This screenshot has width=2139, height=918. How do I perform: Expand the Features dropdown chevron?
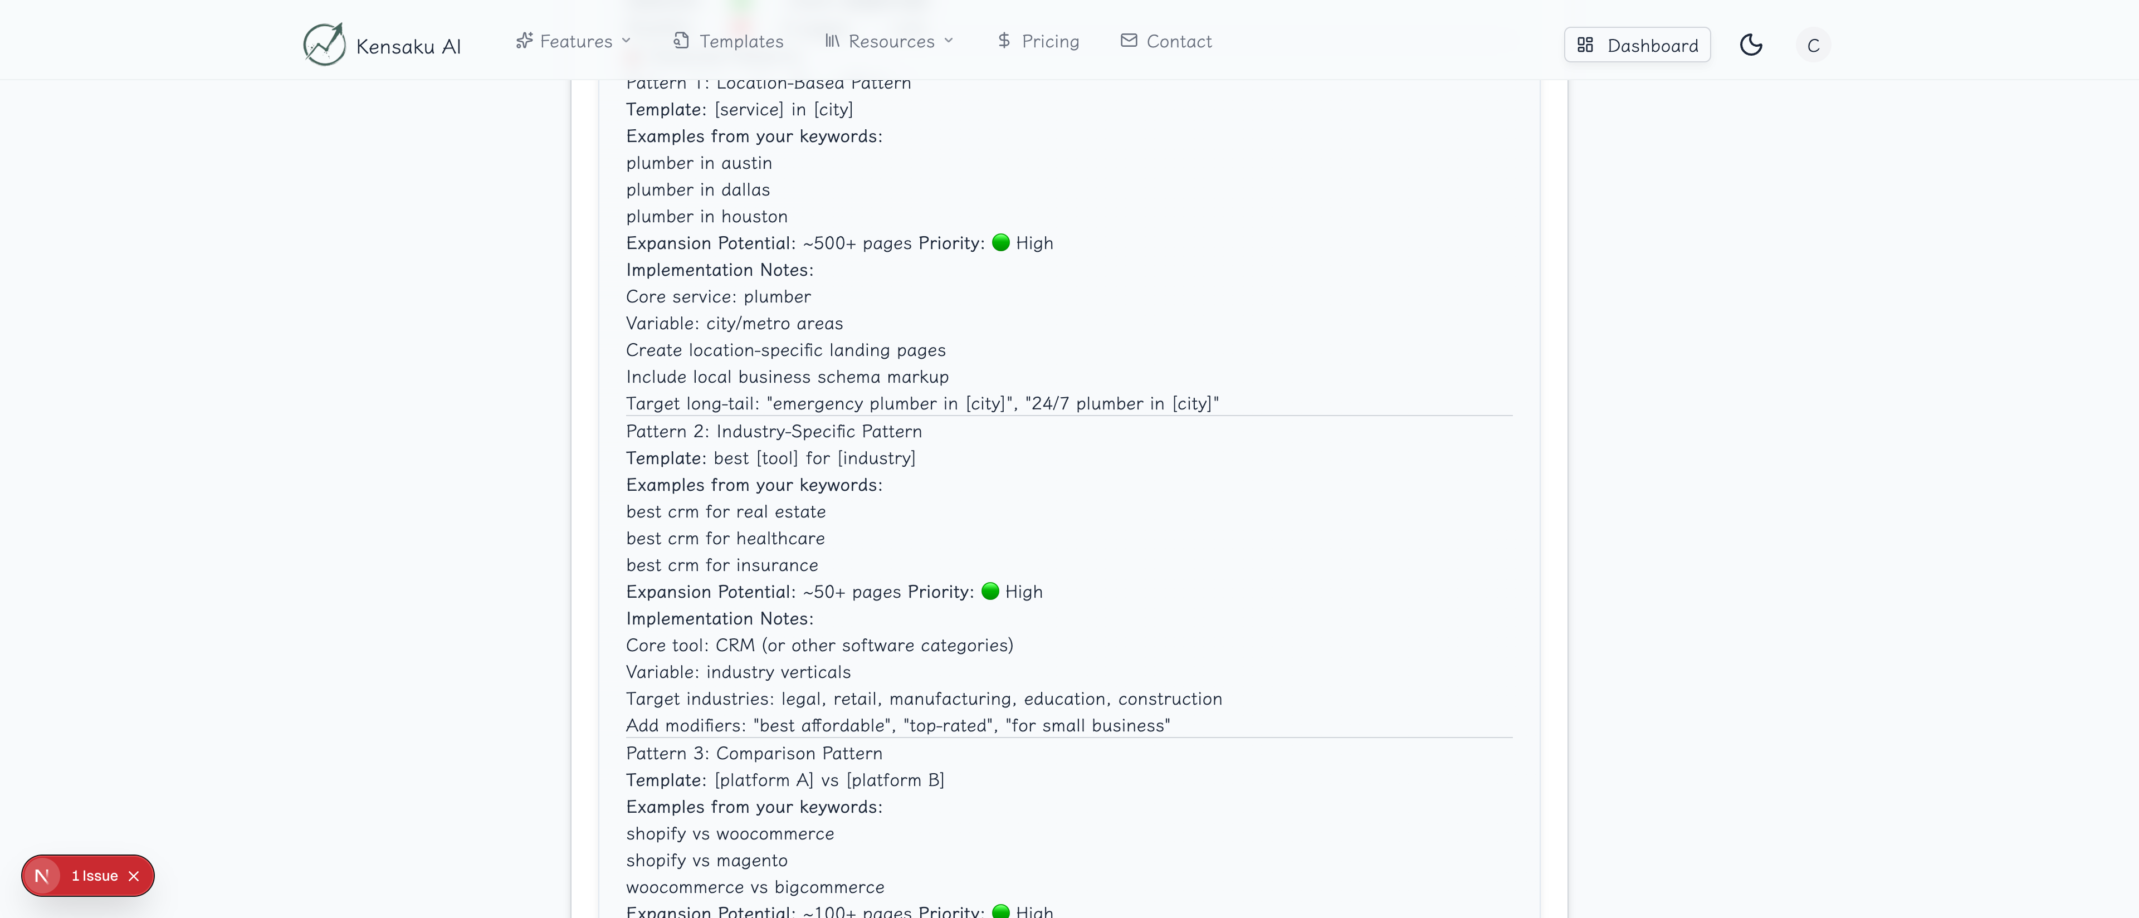click(626, 41)
